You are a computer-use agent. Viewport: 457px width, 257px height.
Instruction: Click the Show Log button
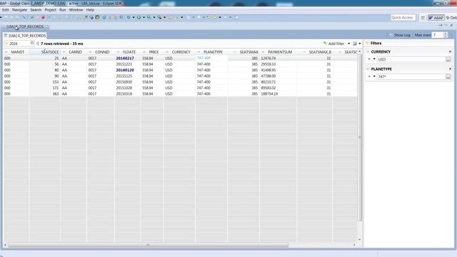[400, 35]
